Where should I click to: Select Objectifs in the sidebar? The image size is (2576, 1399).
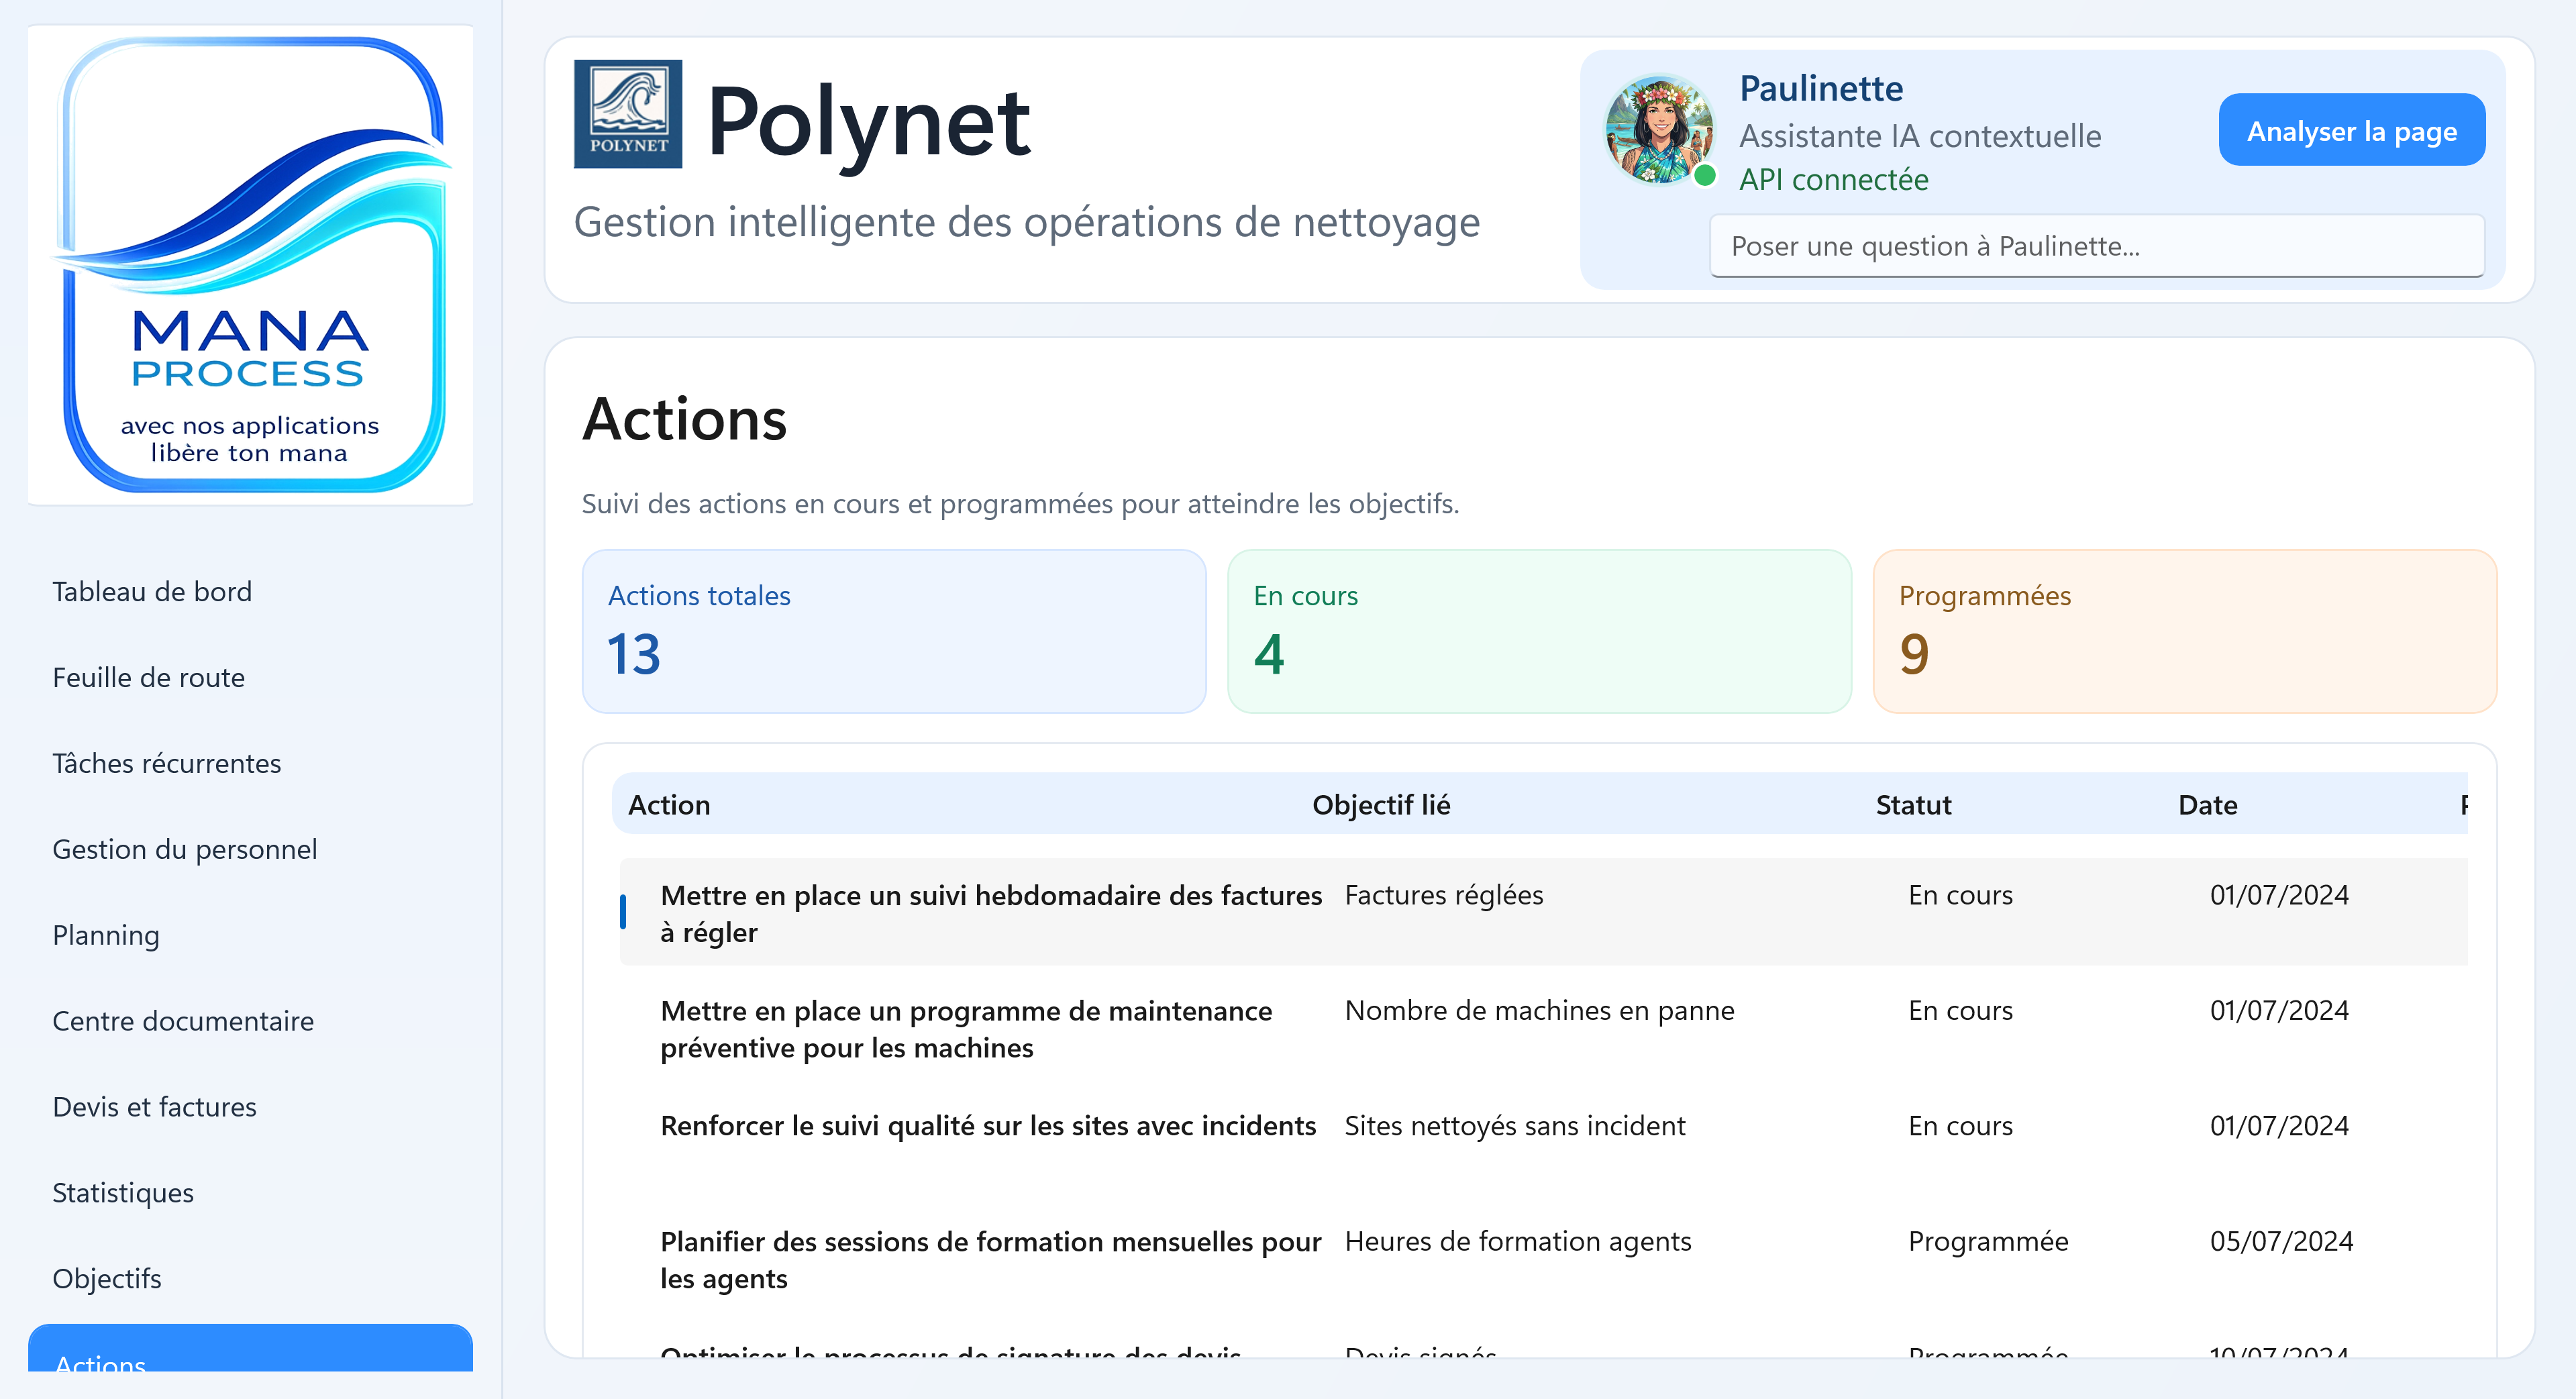coord(106,1280)
